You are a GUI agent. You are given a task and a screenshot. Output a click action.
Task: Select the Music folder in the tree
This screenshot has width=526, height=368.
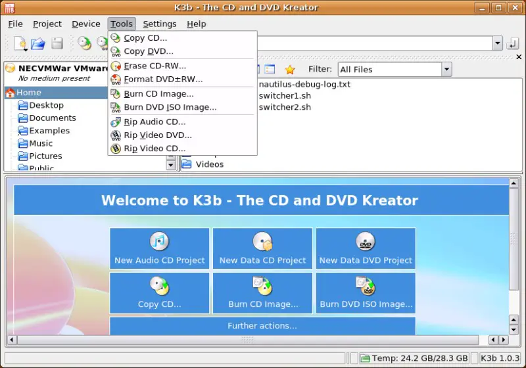36,143
